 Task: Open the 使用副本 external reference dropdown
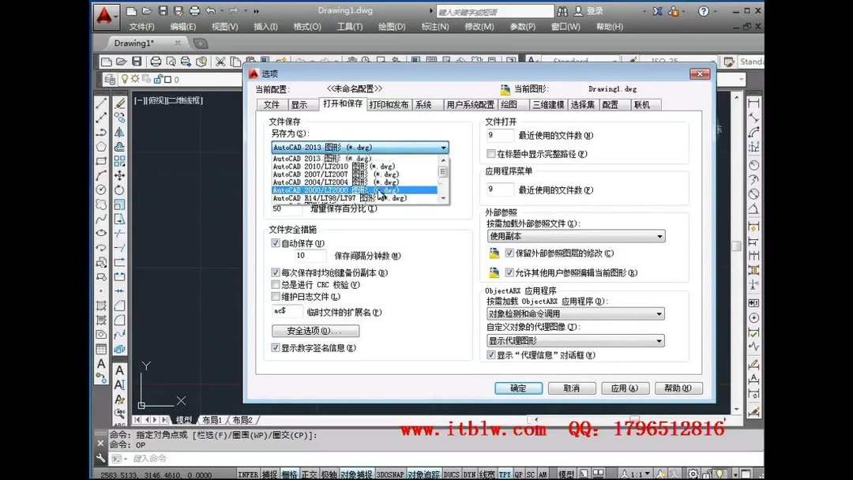575,235
